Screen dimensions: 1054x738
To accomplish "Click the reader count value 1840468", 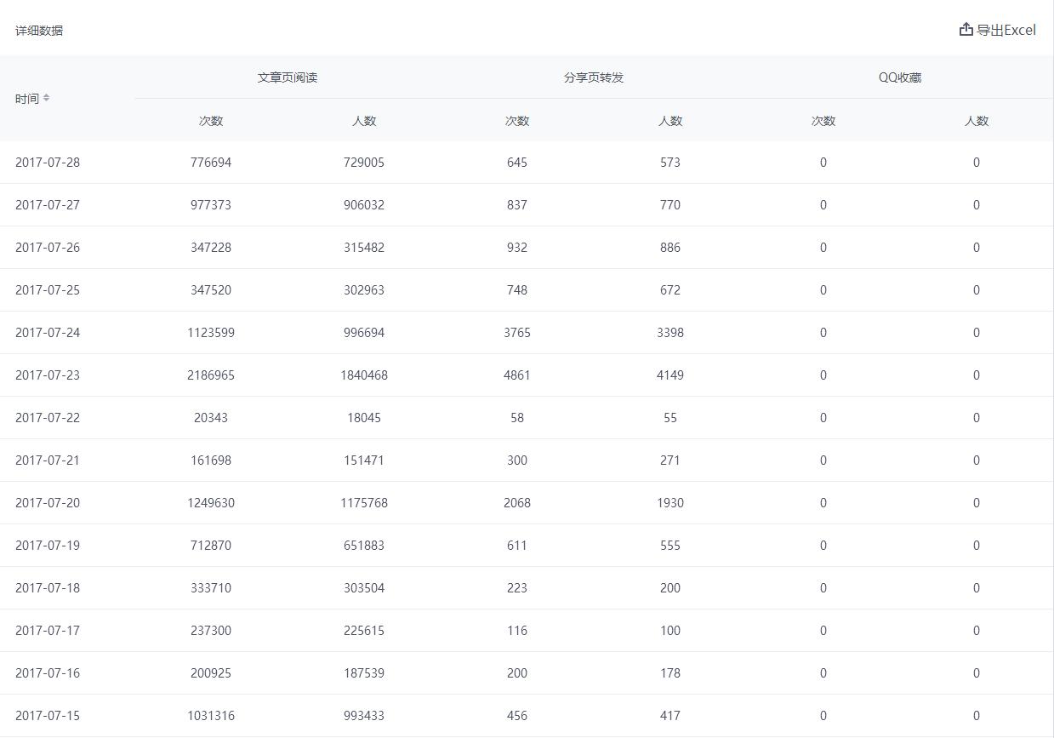I will pos(364,375).
